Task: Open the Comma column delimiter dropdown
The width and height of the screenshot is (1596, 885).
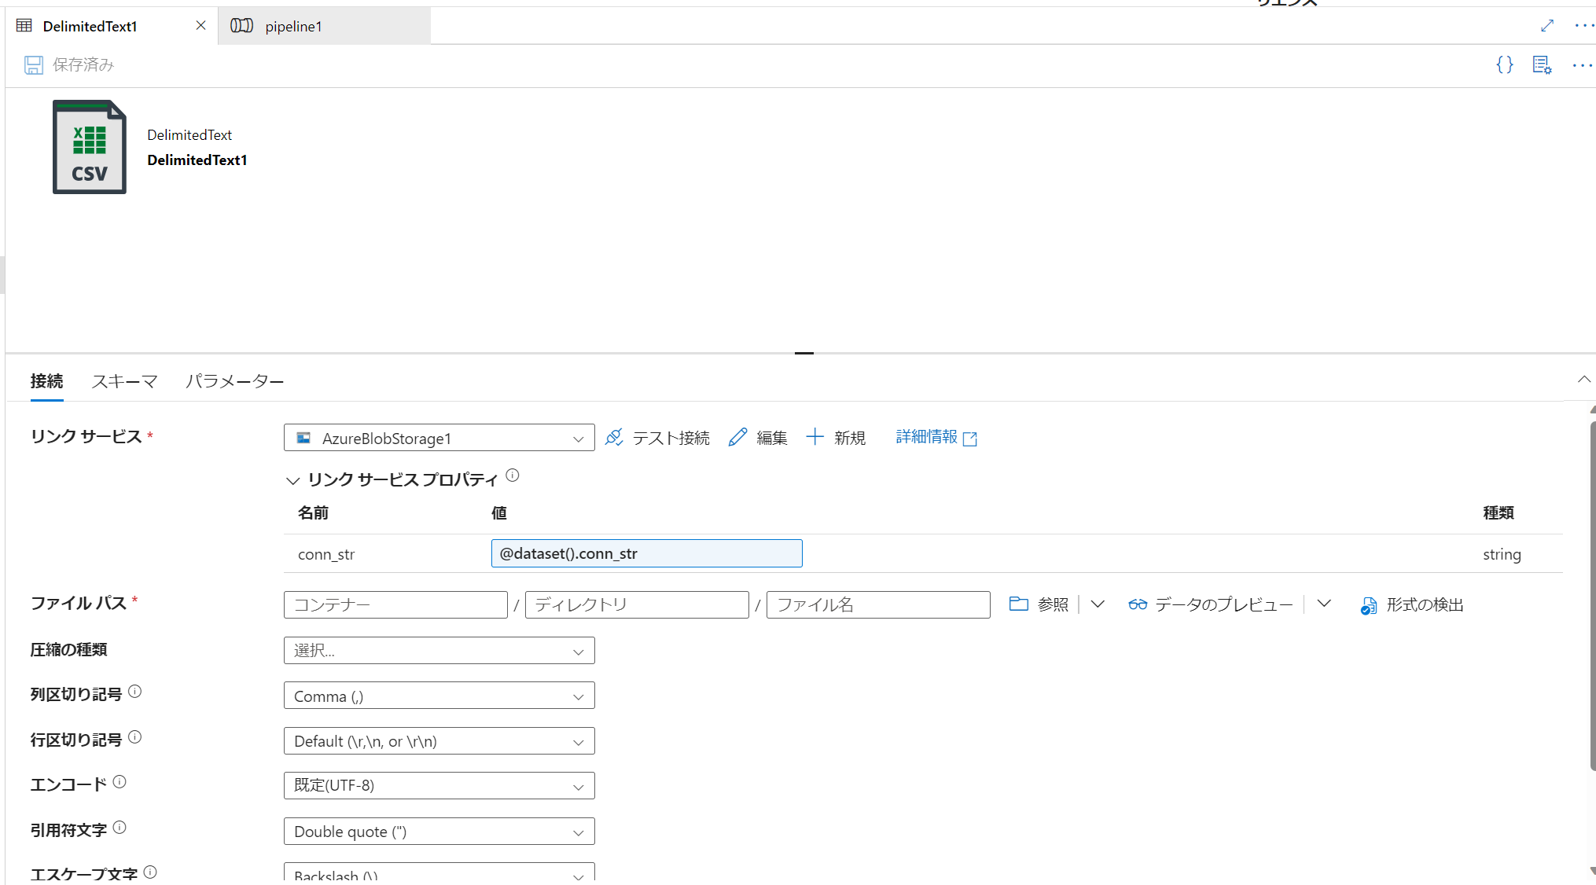Action: (439, 696)
